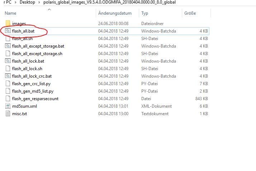
Task: Select the flash_gen_resparsecount file name
Action: 35,99
